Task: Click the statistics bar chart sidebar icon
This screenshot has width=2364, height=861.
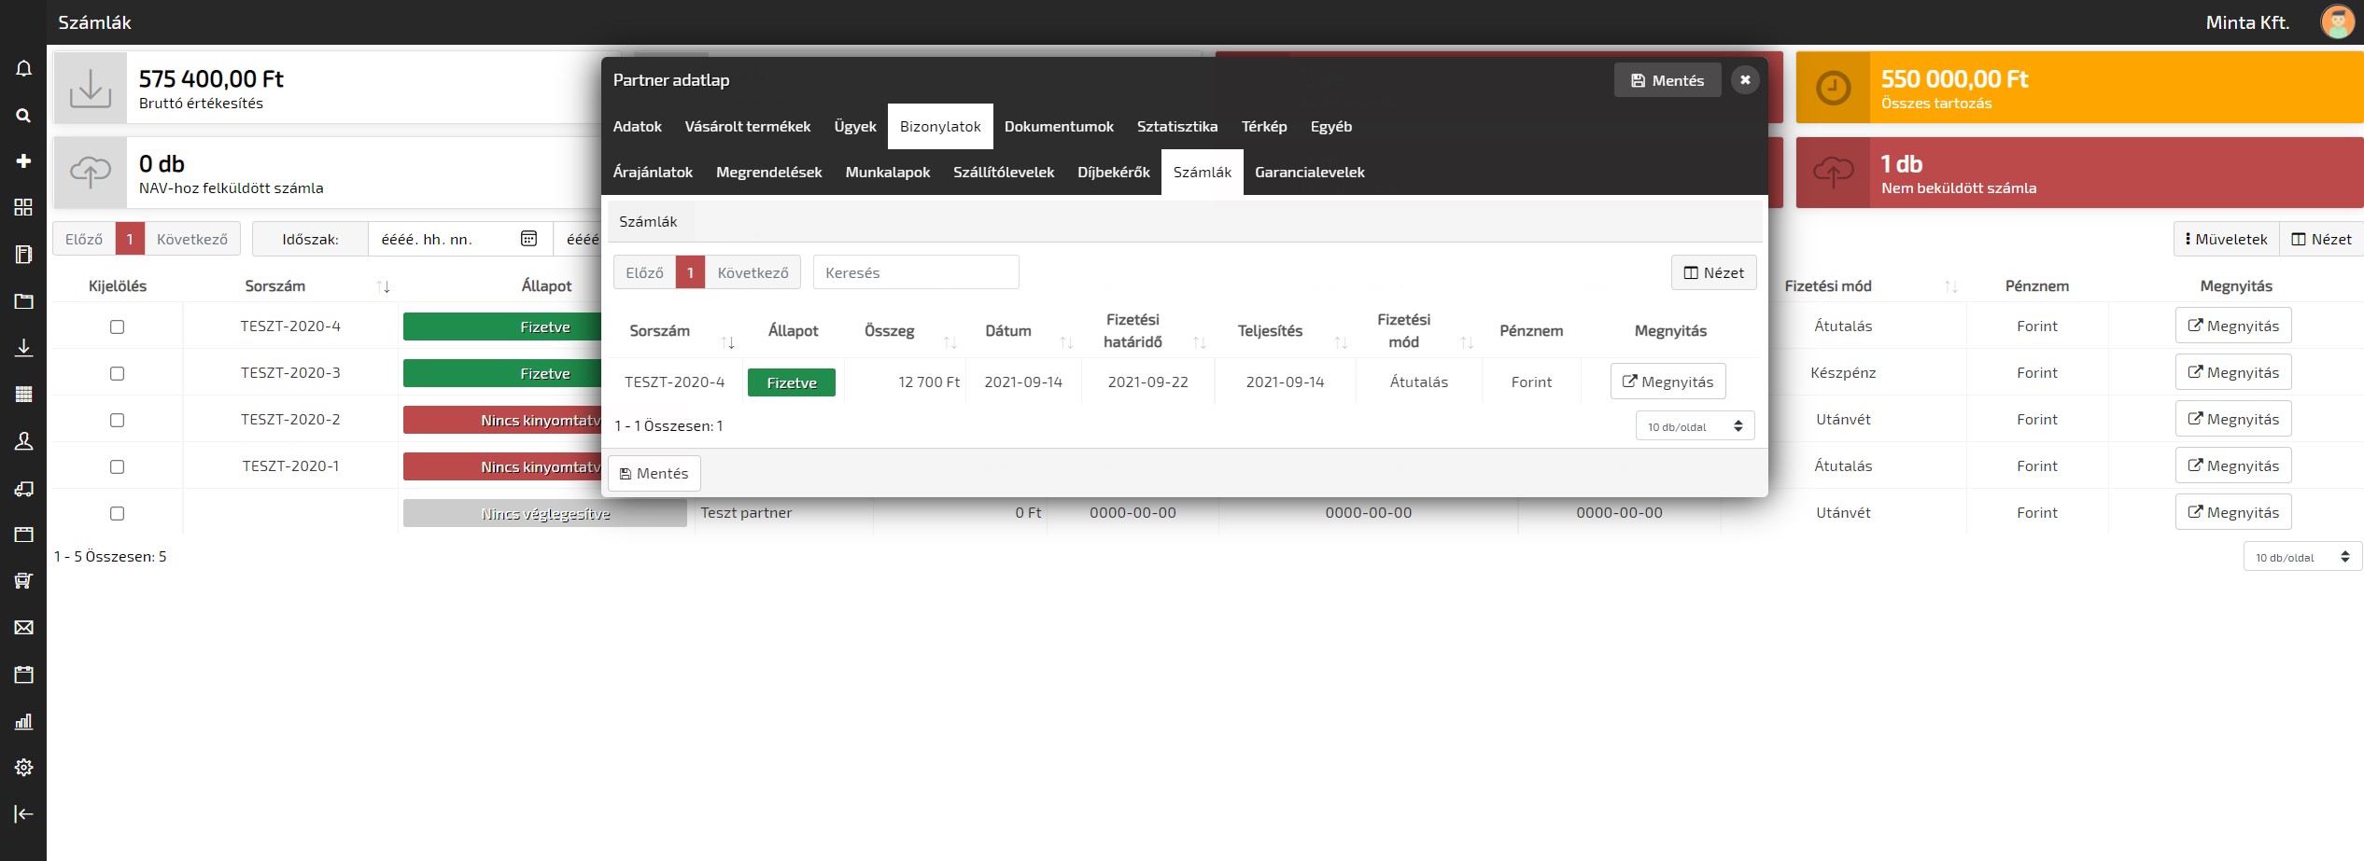Action: pyautogui.click(x=23, y=721)
